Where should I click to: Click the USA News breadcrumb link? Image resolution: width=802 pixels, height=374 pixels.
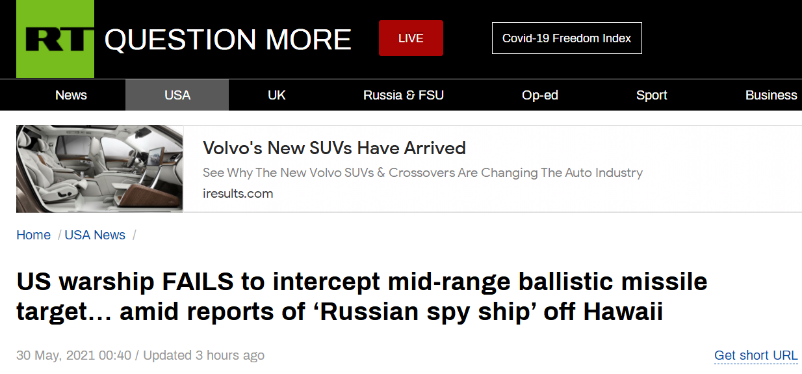tap(95, 235)
